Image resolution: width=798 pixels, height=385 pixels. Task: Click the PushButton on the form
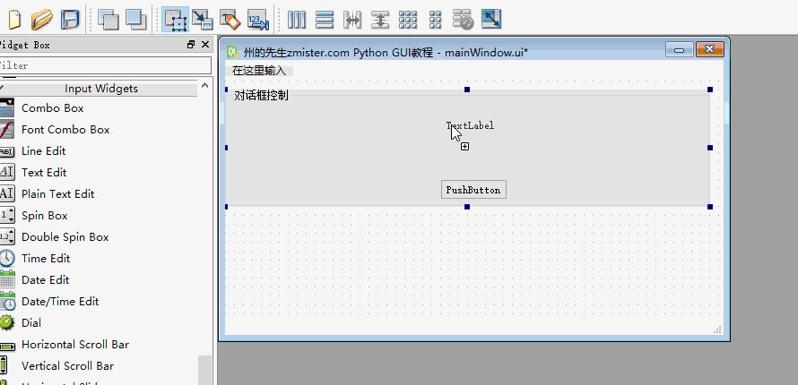pyautogui.click(x=473, y=190)
